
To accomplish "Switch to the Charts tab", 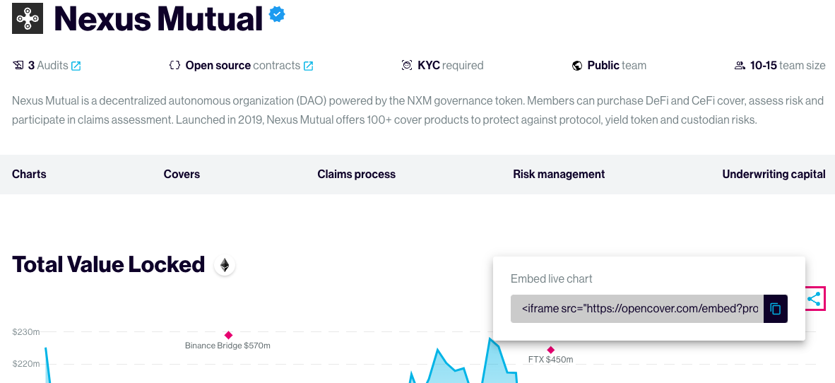I will (29, 175).
